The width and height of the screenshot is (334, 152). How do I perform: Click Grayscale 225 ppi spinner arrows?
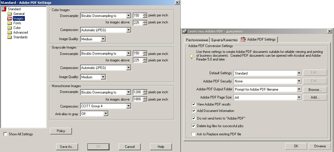145,60
